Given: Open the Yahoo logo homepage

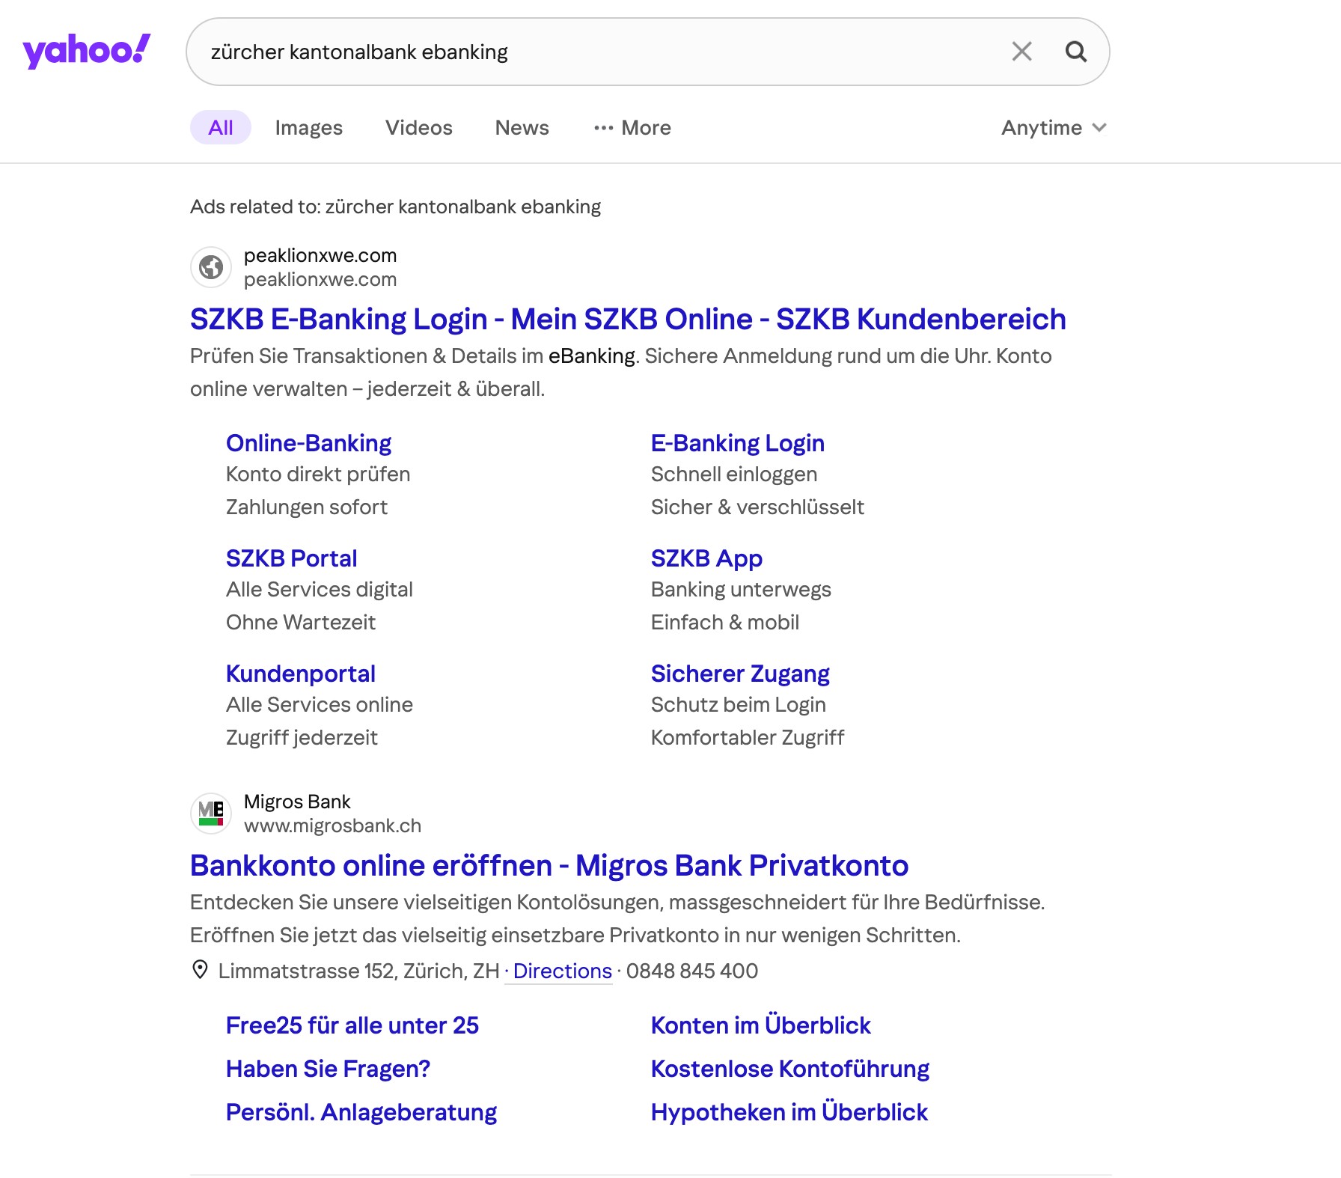Looking at the screenshot, I should click(x=86, y=51).
